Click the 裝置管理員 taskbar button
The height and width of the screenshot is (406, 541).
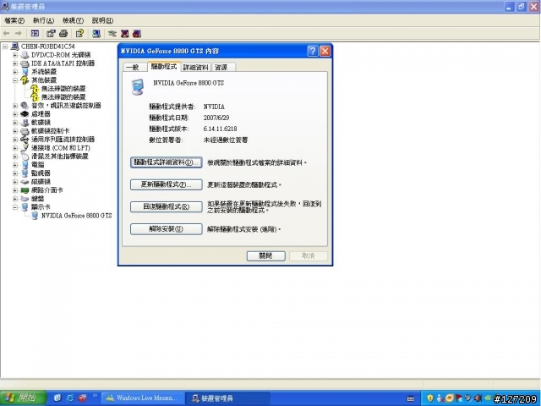click(227, 398)
